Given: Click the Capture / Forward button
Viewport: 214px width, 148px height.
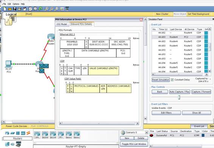Looking at the screenshot, I should tap(201, 92).
